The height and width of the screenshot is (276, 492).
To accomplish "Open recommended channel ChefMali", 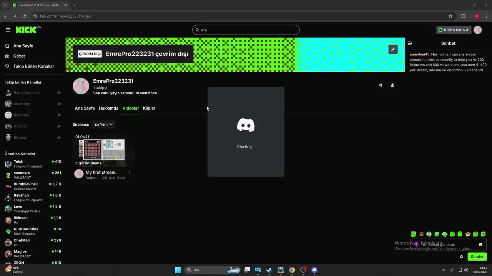I will coord(33,243).
